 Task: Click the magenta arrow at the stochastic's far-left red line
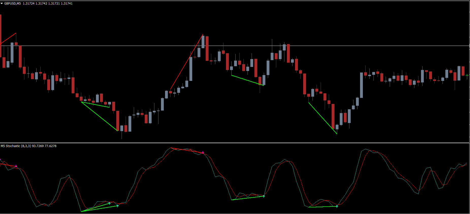tap(16, 166)
